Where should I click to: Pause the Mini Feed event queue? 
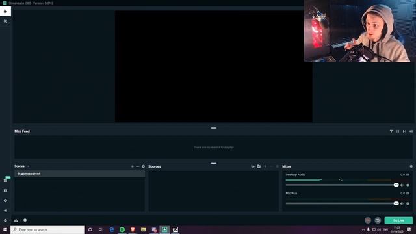398,131
